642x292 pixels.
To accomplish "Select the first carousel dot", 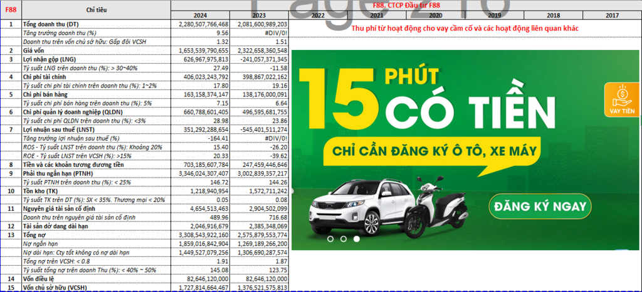I will pyautogui.click(x=330, y=238).
